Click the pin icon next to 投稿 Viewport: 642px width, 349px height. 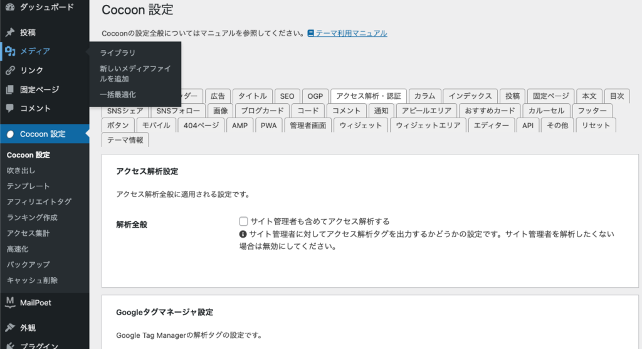pos(10,33)
